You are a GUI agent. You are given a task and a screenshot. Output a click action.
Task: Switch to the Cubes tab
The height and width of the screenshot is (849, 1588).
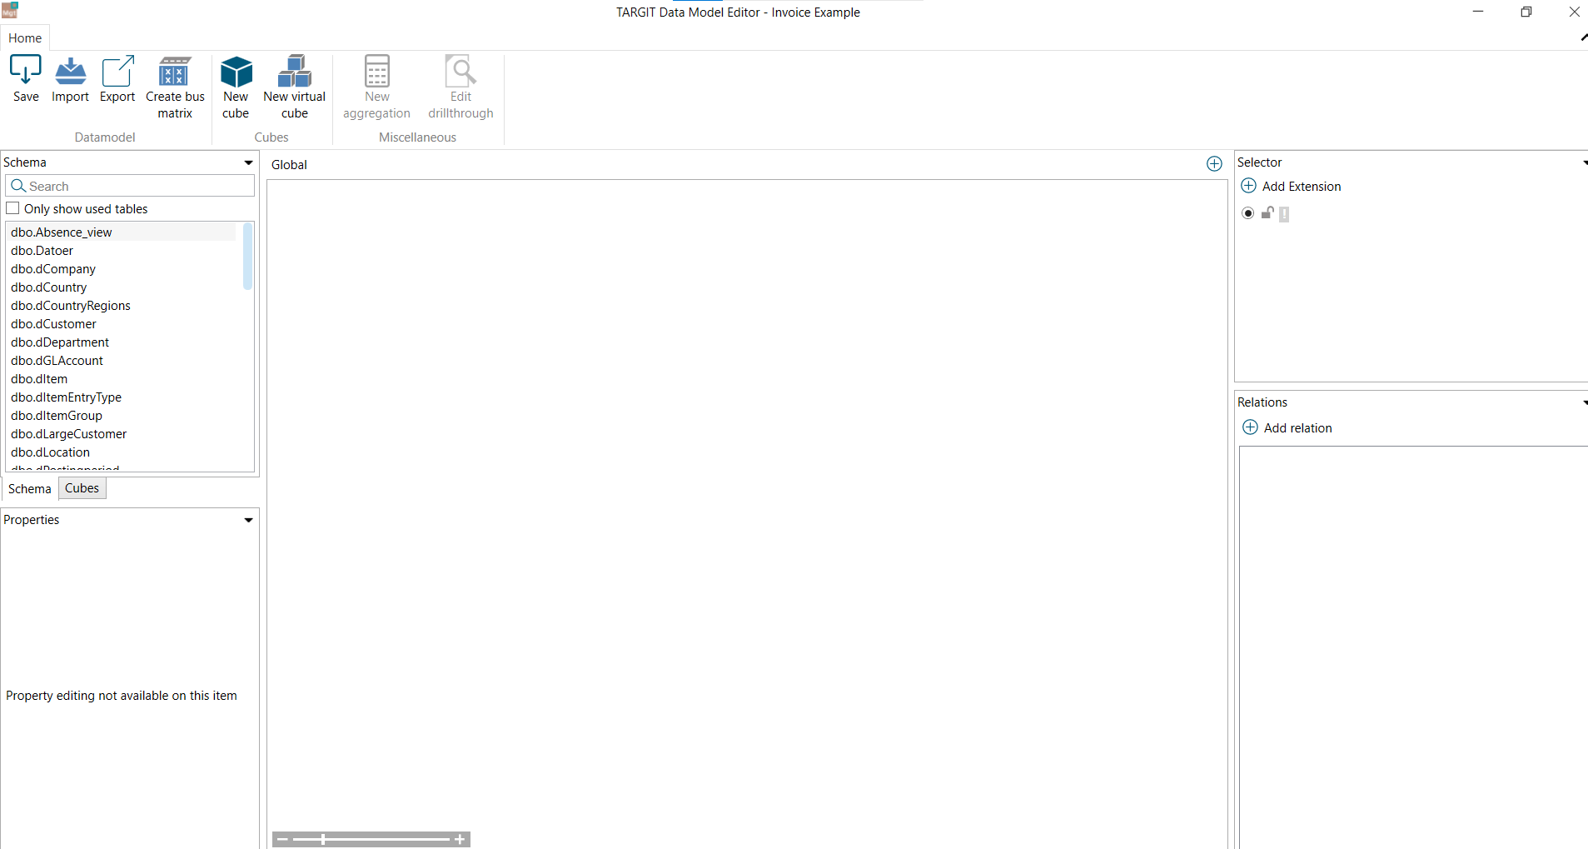pyautogui.click(x=82, y=488)
